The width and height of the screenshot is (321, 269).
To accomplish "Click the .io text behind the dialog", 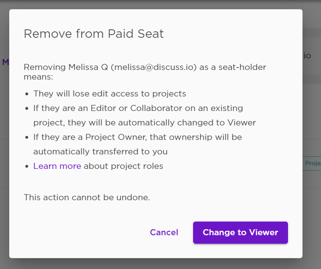I will tap(307, 55).
